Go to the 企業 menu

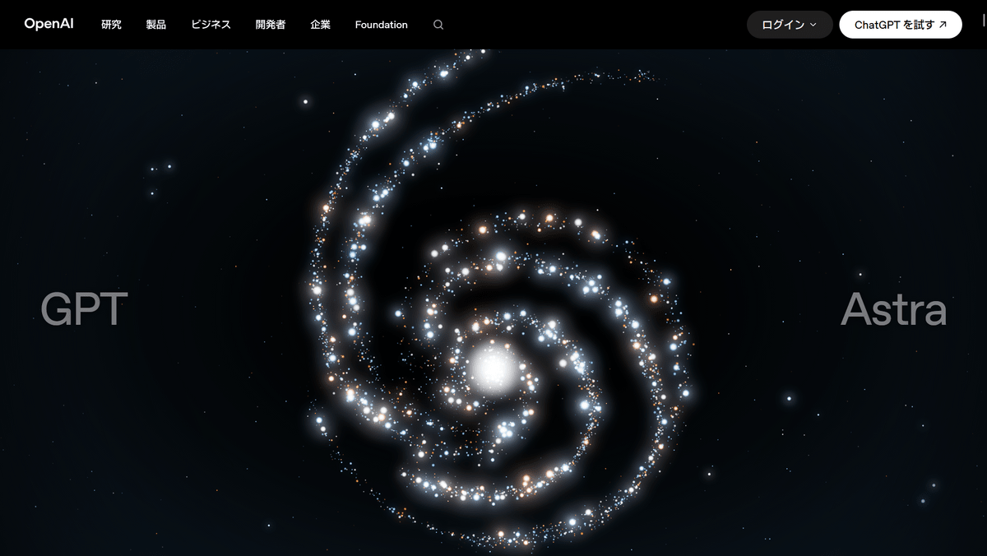[321, 25]
